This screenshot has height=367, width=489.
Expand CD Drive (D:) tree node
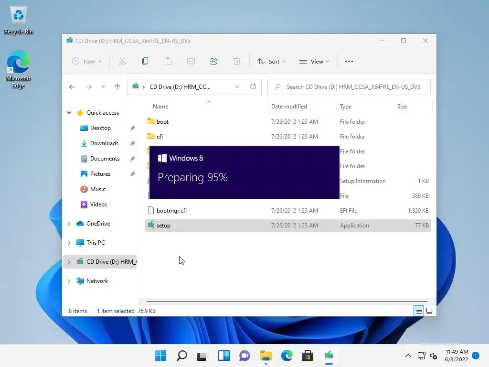pos(69,262)
